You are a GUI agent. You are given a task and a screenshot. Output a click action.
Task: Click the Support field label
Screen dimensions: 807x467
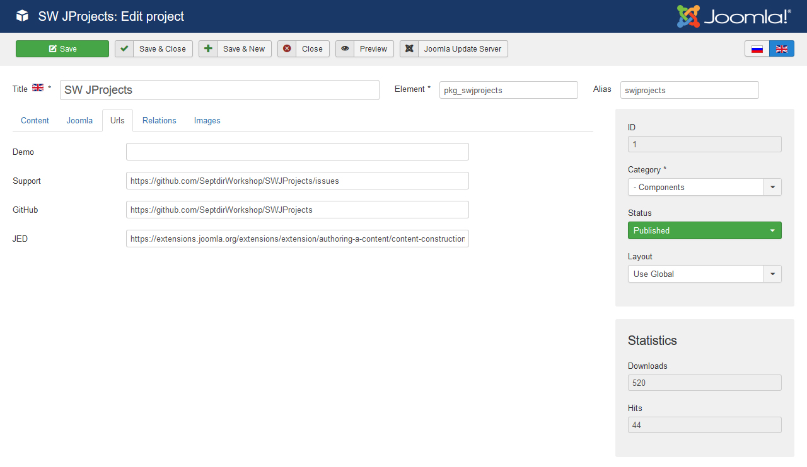point(26,181)
